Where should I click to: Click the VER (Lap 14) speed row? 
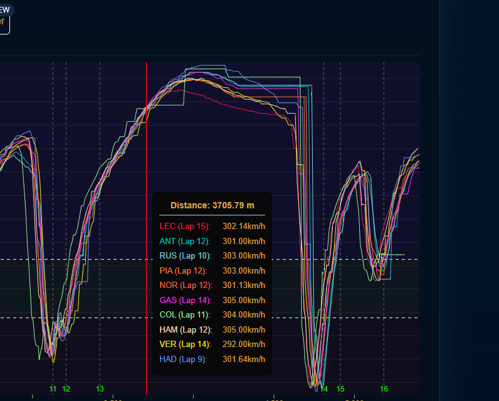pyautogui.click(x=213, y=345)
